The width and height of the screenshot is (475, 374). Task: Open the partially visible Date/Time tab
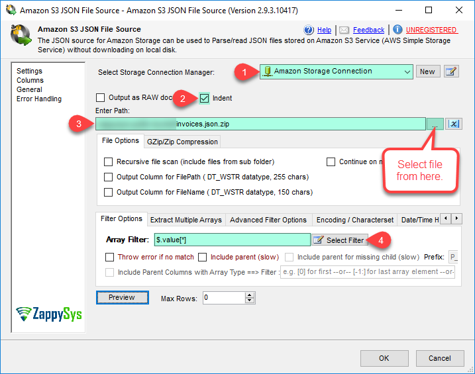tap(419, 220)
